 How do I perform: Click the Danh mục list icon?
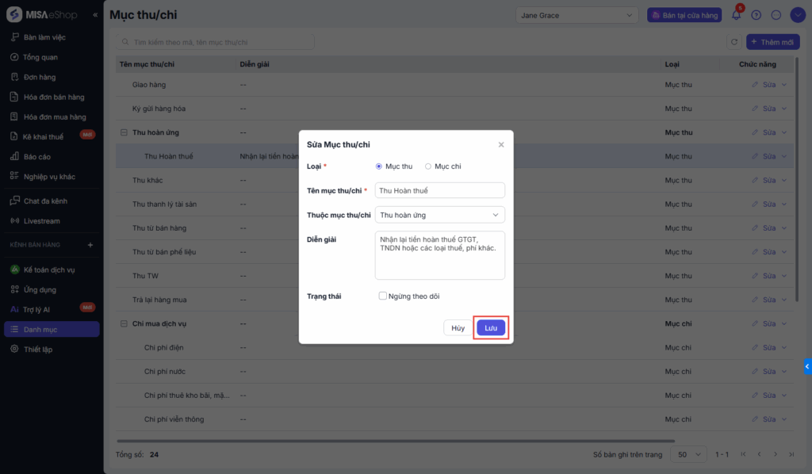(14, 329)
